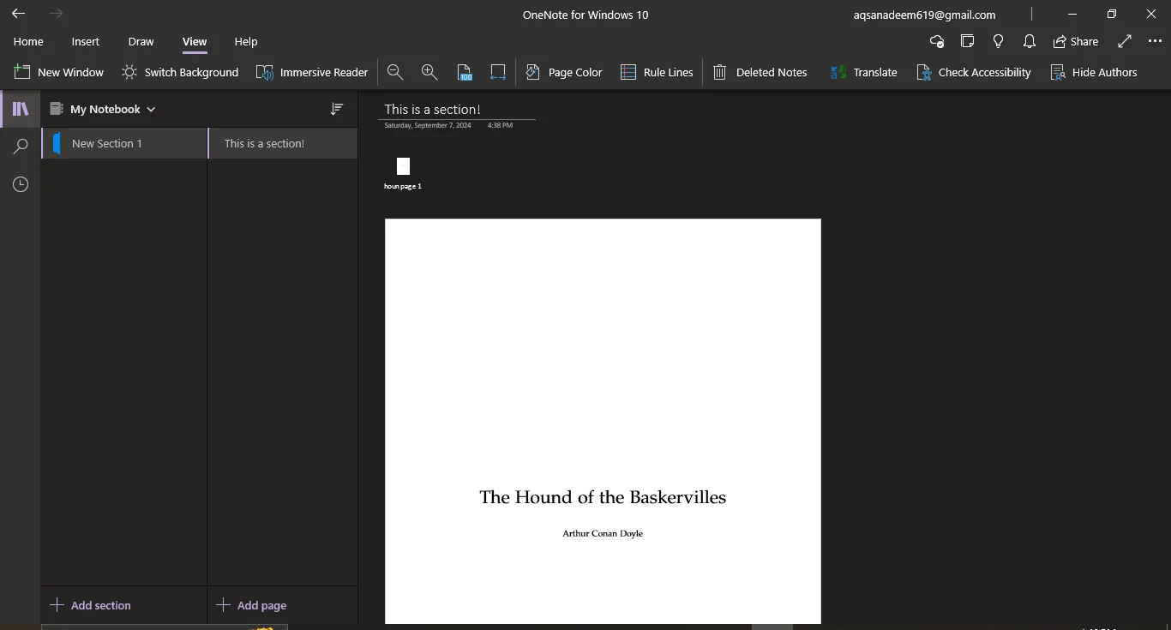
Task: Select New Section 1
Action: pos(124,143)
